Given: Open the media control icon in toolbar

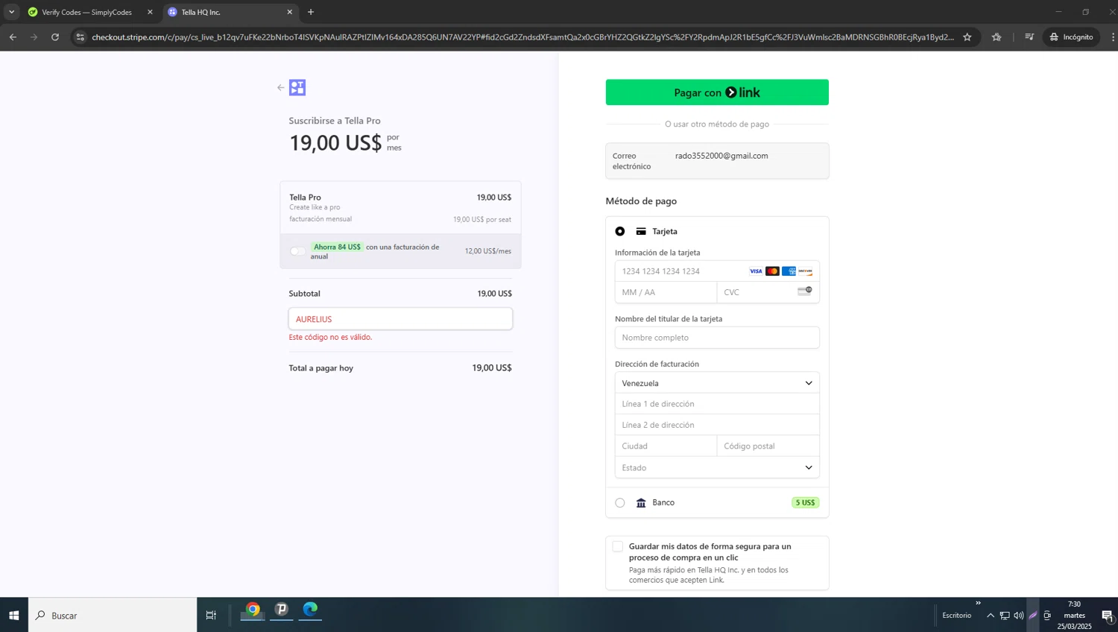Looking at the screenshot, I should 1029,37.
